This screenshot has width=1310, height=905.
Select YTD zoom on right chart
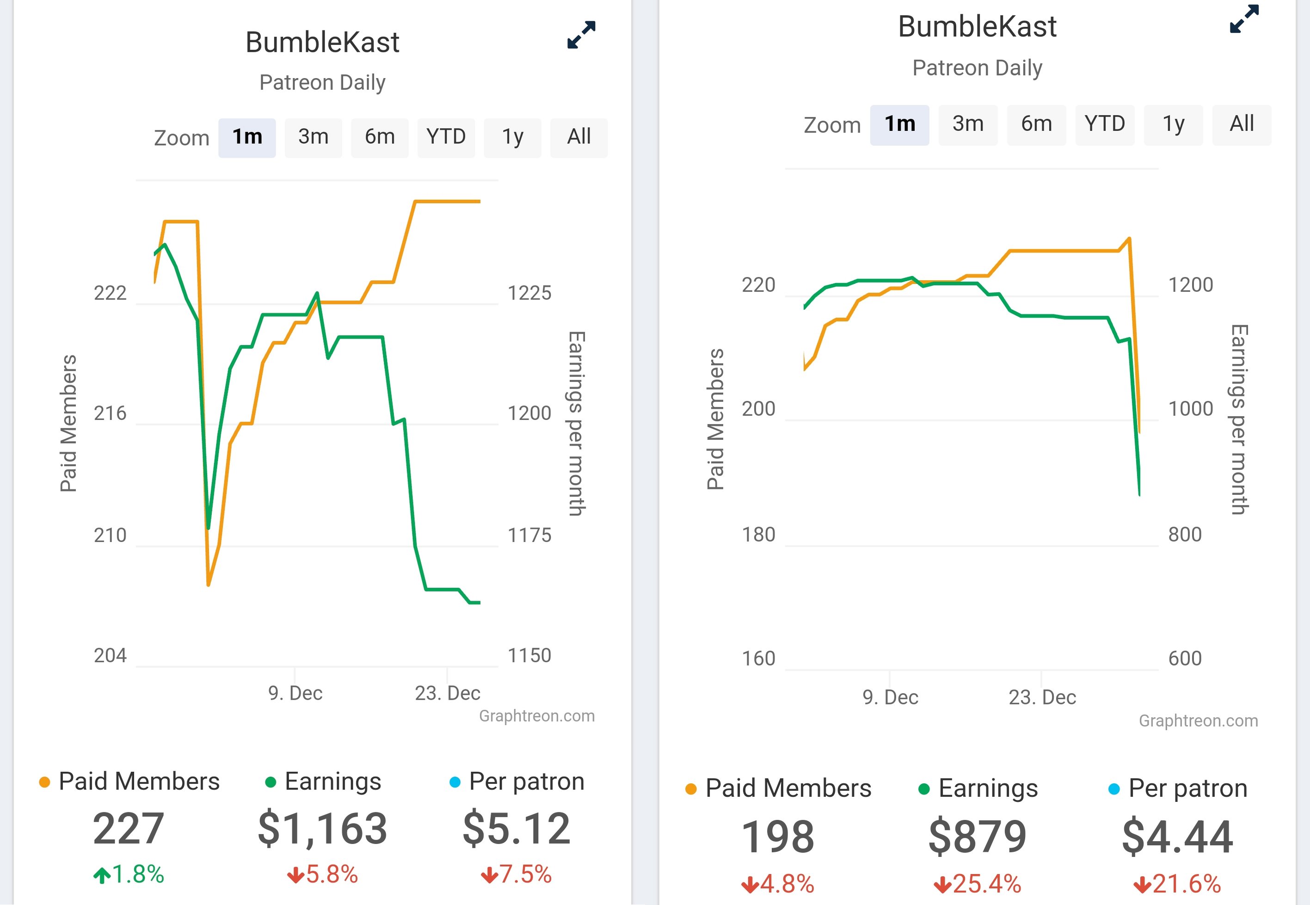[x=1105, y=124]
